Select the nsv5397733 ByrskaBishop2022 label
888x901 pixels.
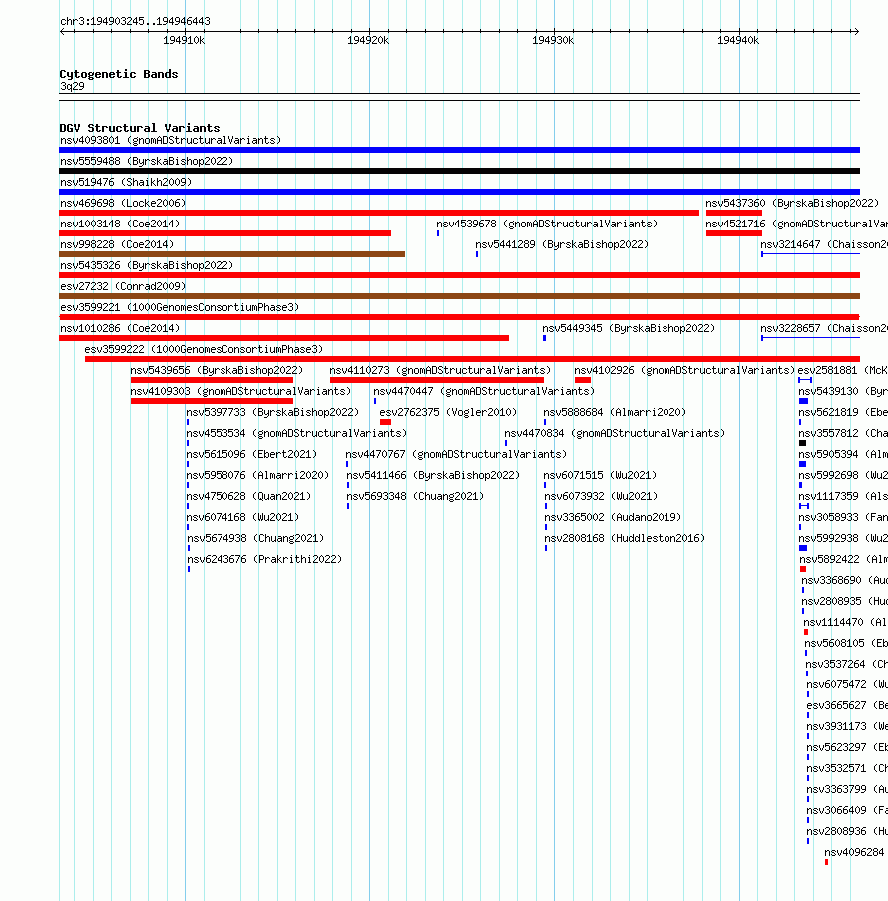pos(272,412)
